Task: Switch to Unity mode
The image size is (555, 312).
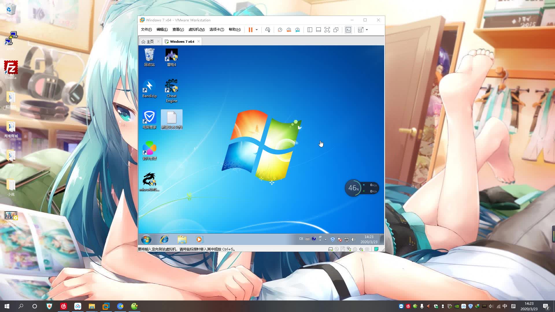Action: (x=336, y=30)
